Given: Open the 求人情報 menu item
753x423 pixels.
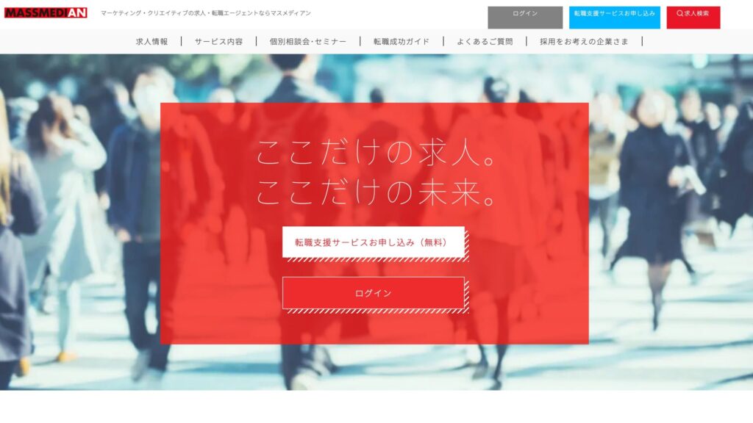Looking at the screenshot, I should [152, 42].
